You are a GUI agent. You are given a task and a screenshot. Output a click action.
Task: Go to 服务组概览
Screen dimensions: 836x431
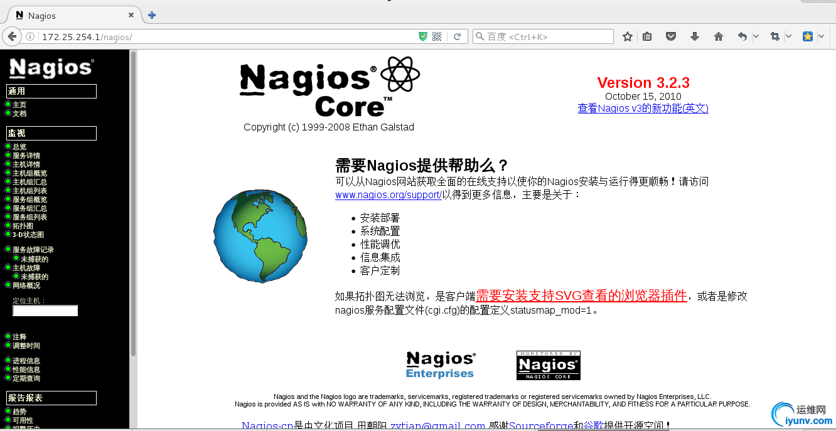tap(29, 200)
